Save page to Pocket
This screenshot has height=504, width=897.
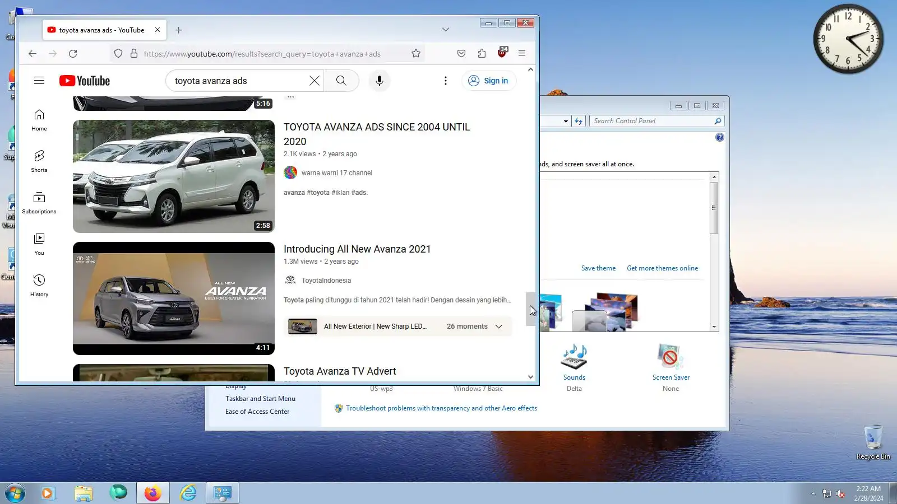(x=461, y=54)
